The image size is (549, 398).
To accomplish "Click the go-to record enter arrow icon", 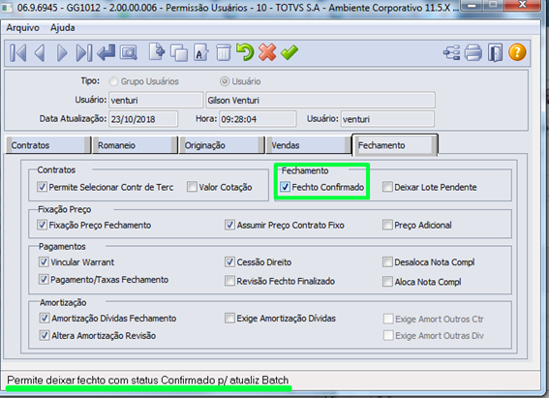I will click(x=107, y=53).
